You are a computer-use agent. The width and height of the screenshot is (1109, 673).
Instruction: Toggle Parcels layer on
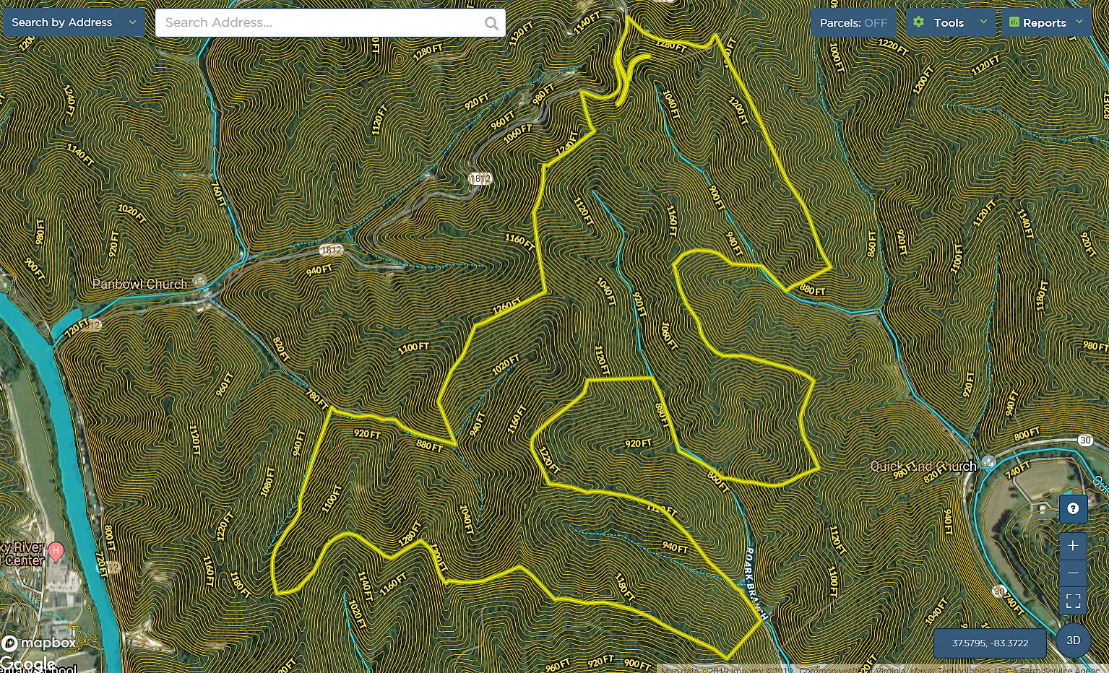click(x=853, y=23)
